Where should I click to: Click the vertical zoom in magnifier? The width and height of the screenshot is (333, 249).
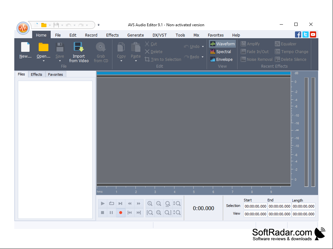(177, 203)
